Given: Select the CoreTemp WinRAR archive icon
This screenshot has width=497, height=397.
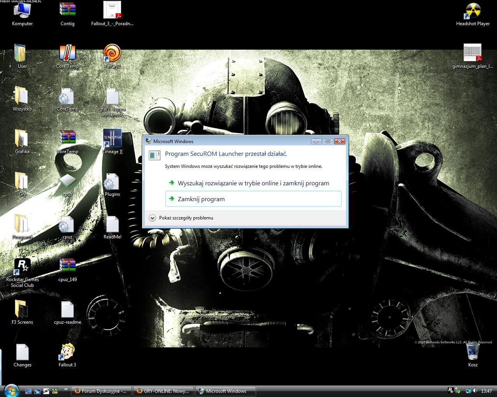Looking at the screenshot, I should (x=67, y=142).
